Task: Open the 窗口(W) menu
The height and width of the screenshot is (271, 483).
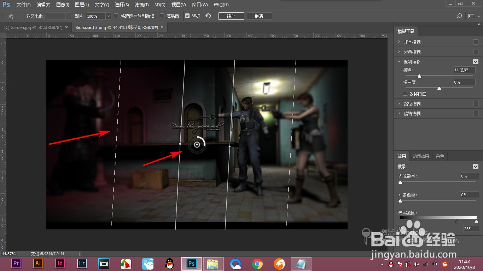Action: click(200, 5)
